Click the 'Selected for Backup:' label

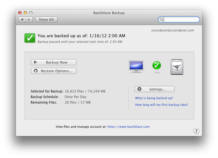click(47, 91)
